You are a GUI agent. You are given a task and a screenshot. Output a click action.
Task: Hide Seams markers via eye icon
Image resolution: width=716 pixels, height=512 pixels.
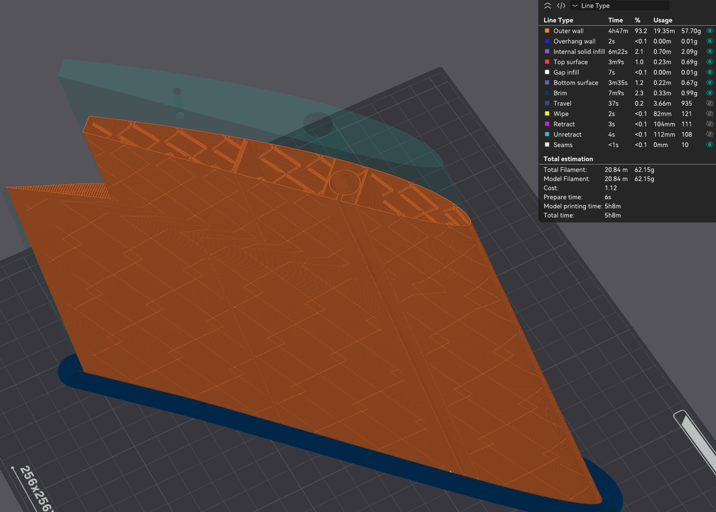[x=709, y=144]
